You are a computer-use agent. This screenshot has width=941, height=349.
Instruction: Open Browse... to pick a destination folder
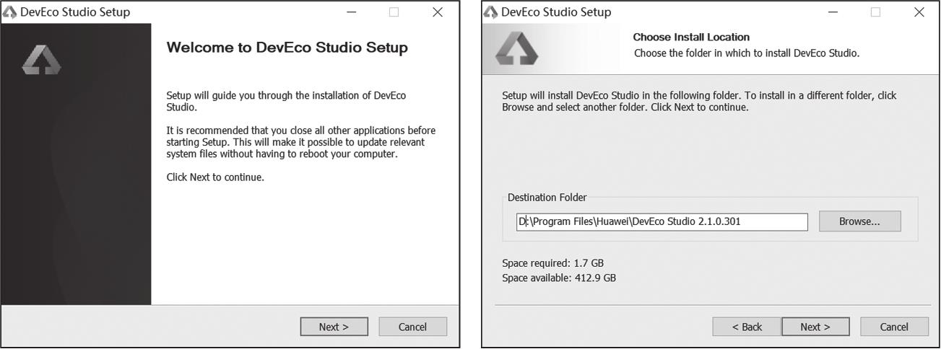point(859,221)
